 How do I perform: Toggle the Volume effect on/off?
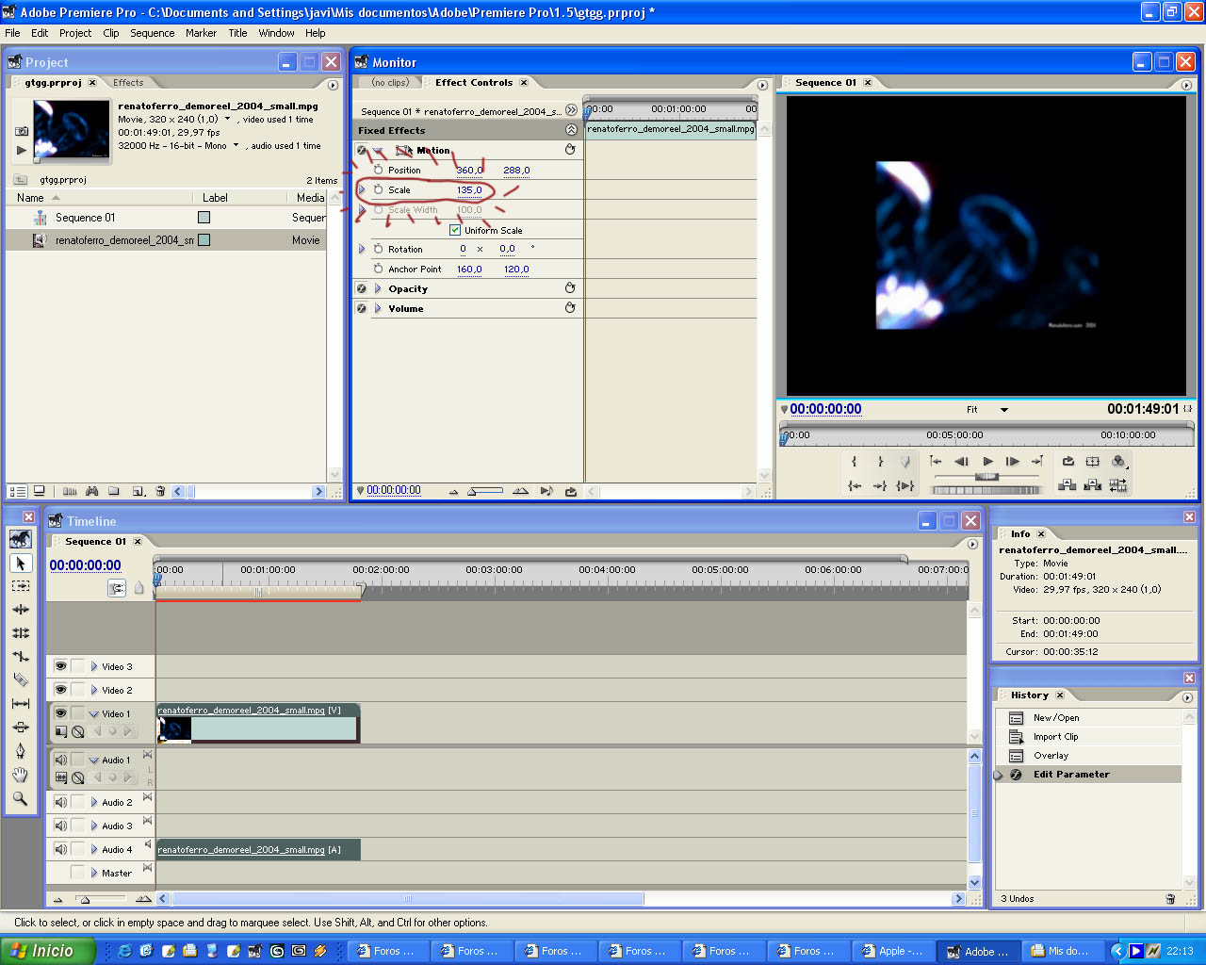point(362,308)
